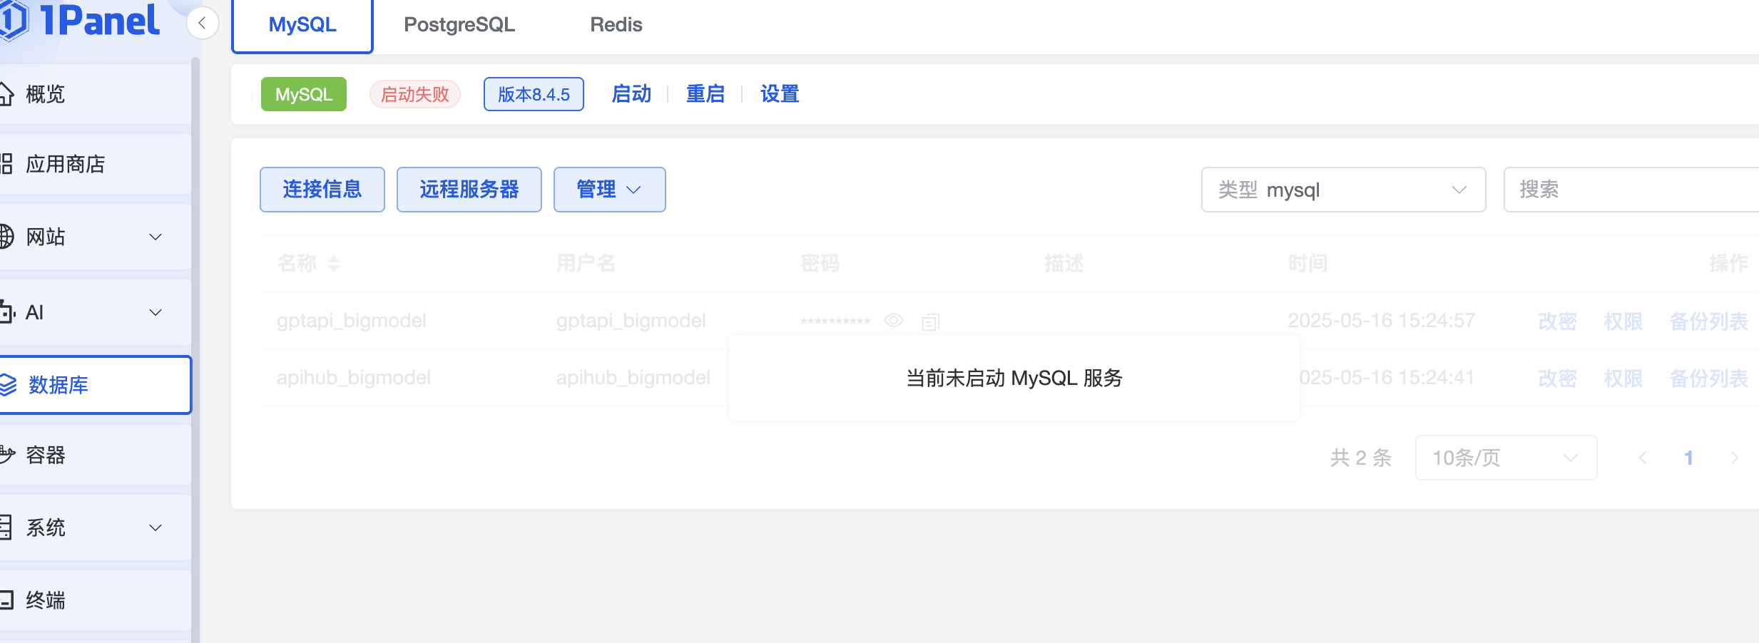The height and width of the screenshot is (643, 1759).
Task: Open the 应用商店 app store
Action: (95, 164)
